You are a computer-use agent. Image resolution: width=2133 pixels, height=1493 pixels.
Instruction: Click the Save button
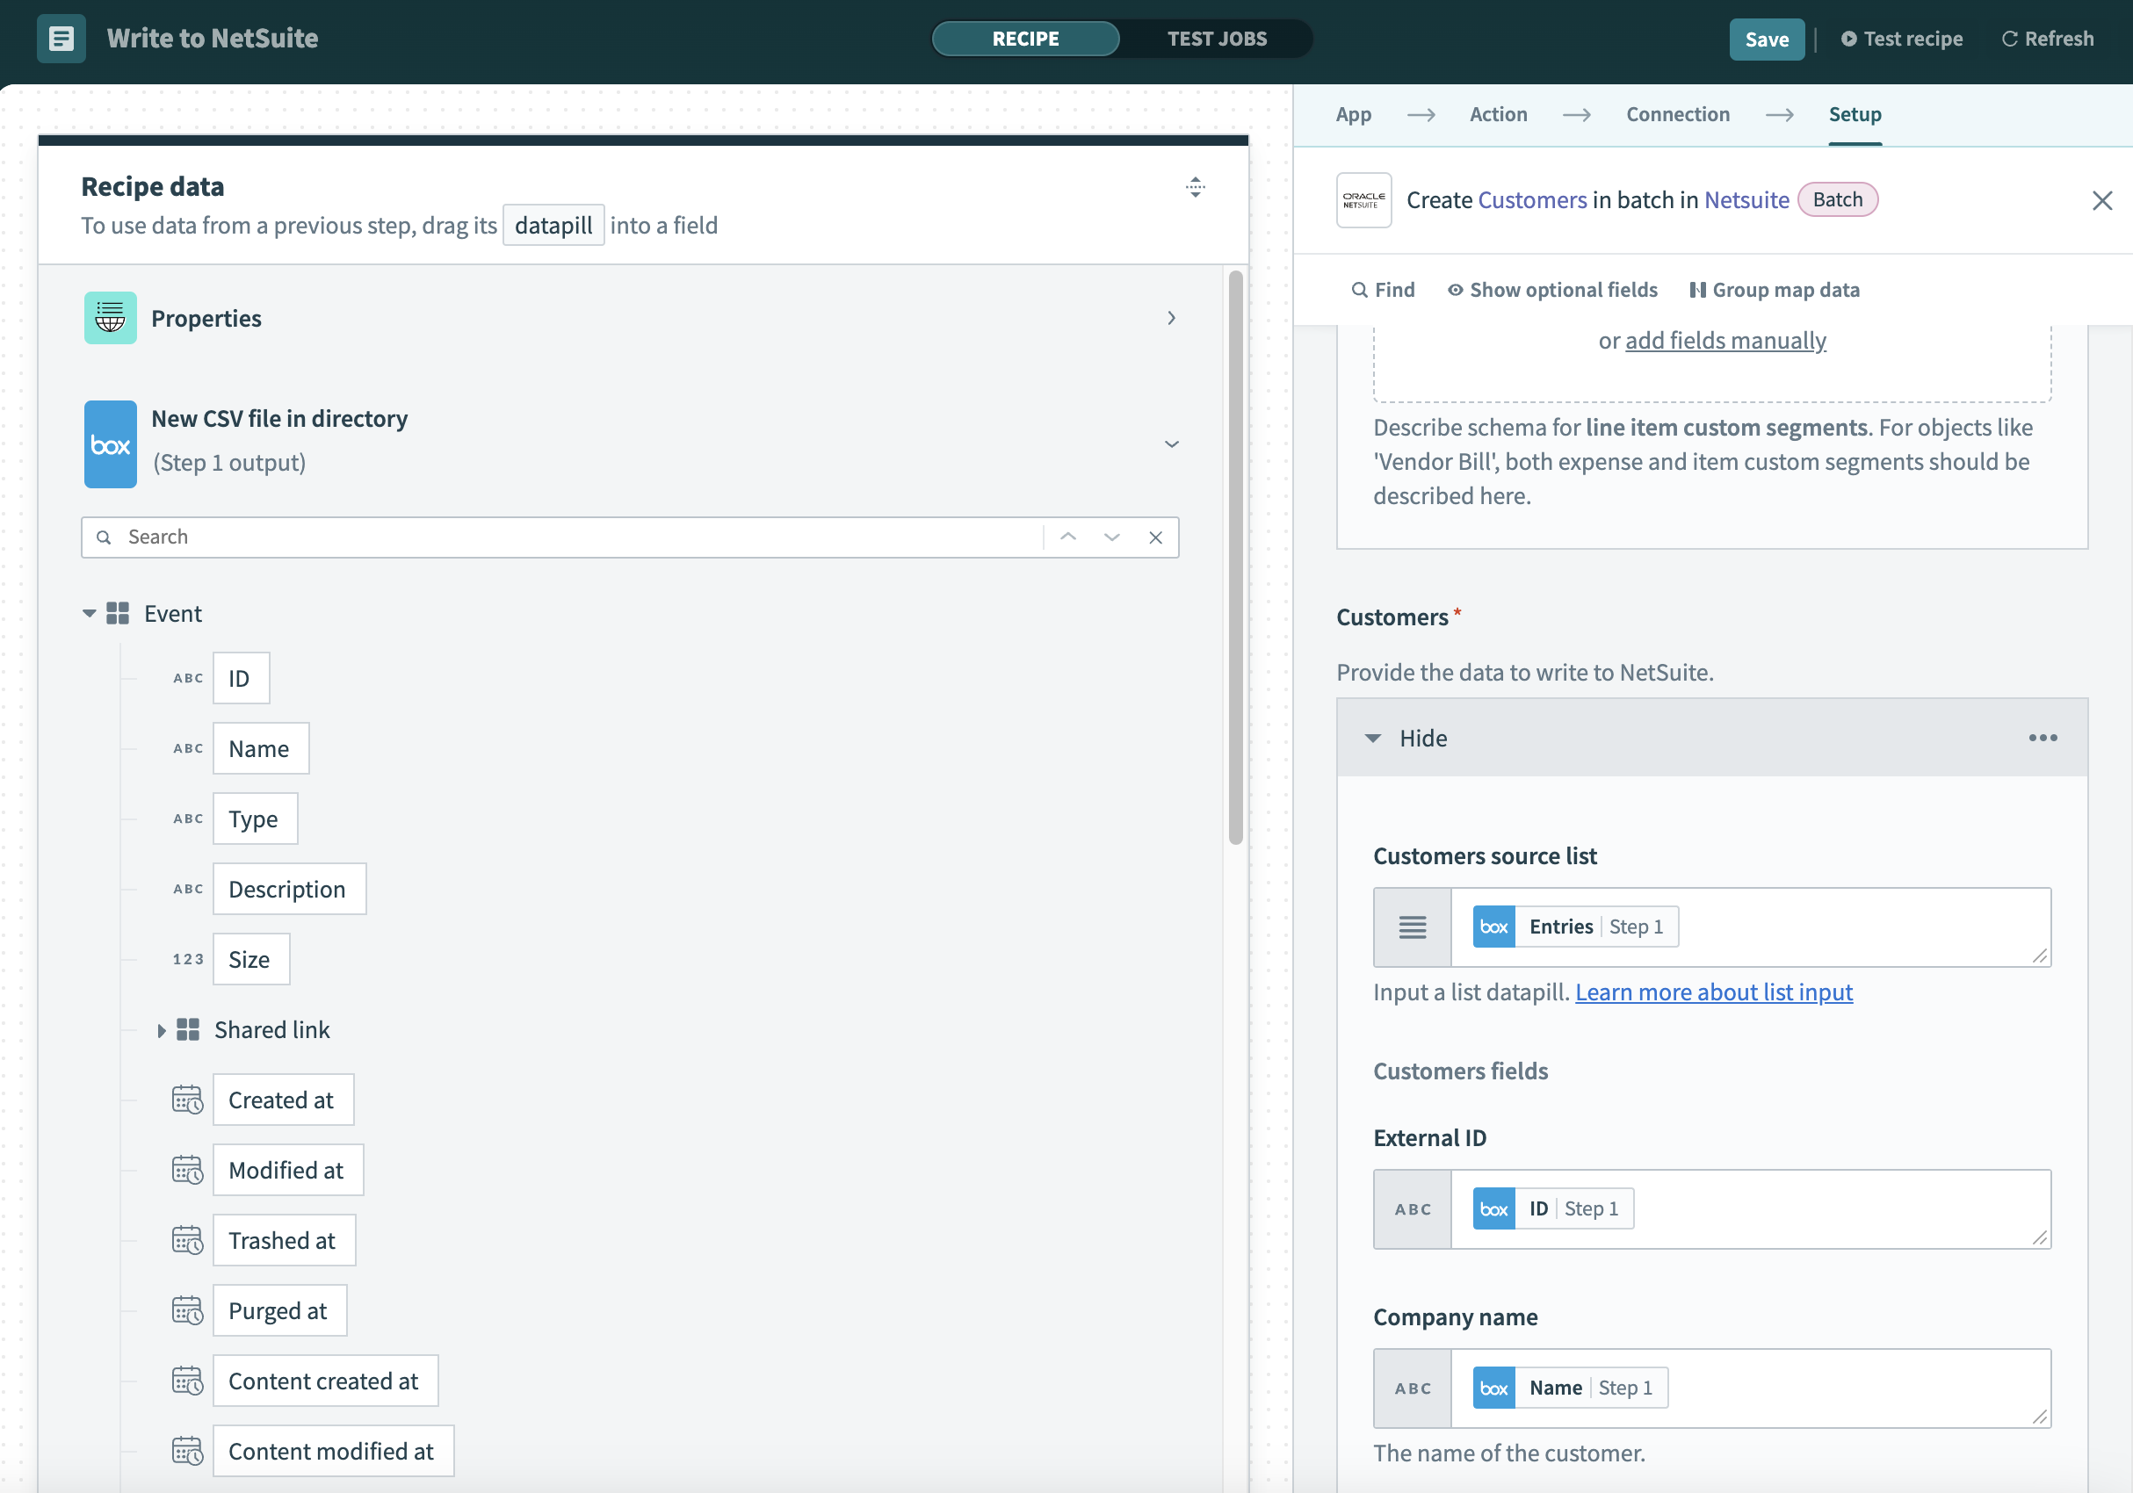pyautogui.click(x=1765, y=39)
